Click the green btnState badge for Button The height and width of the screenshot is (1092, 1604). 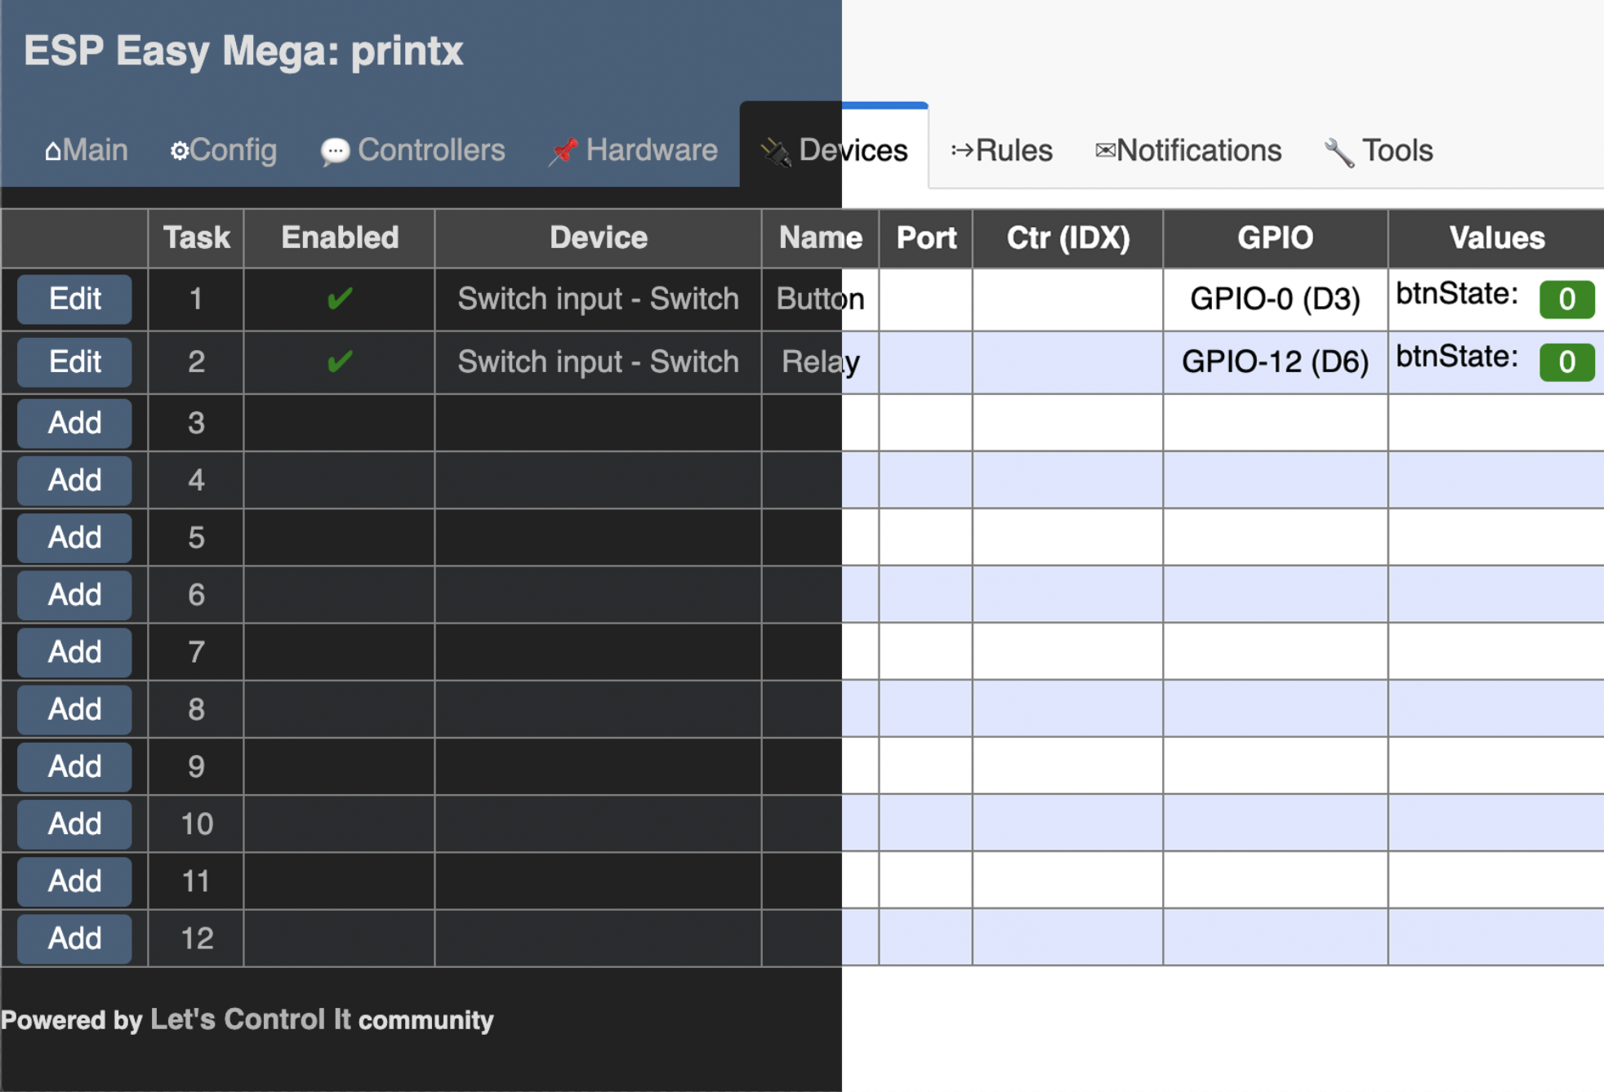(x=1567, y=299)
